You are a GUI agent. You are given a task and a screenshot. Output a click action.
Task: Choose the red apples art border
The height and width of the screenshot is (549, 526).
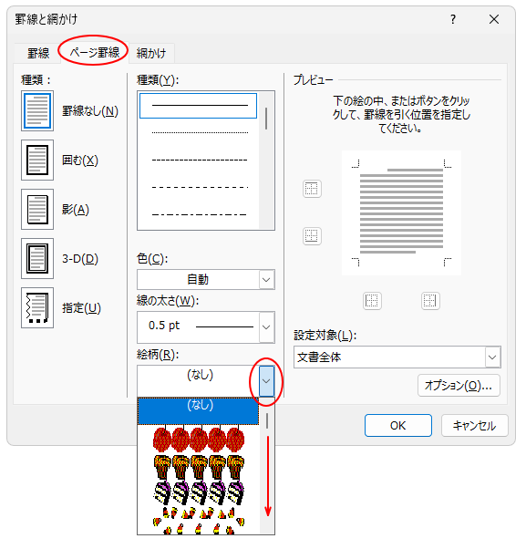point(199,439)
